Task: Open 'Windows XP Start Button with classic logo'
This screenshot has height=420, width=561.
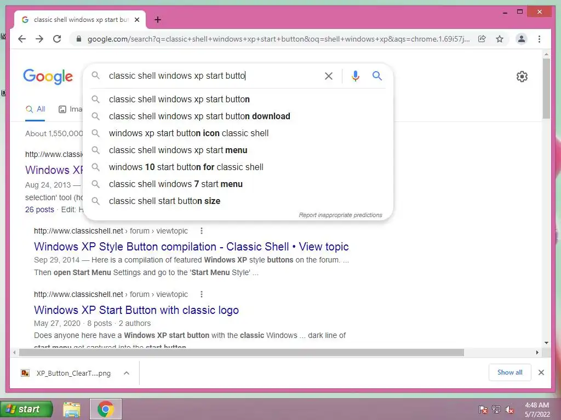Action: (x=136, y=310)
